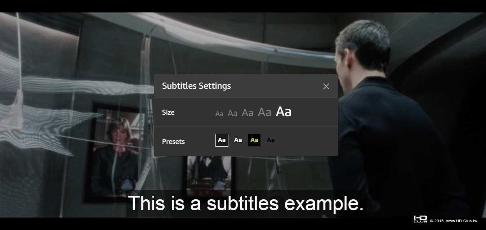Image resolution: width=486 pixels, height=230 pixels.
Task: Choose the white drop-shadow preset Aa
Action: click(x=238, y=140)
